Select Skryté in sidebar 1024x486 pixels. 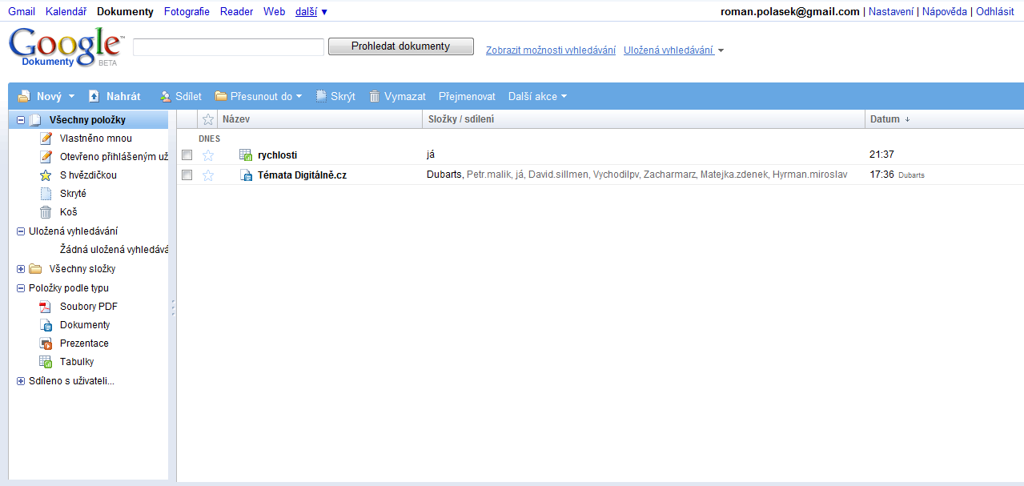[73, 194]
